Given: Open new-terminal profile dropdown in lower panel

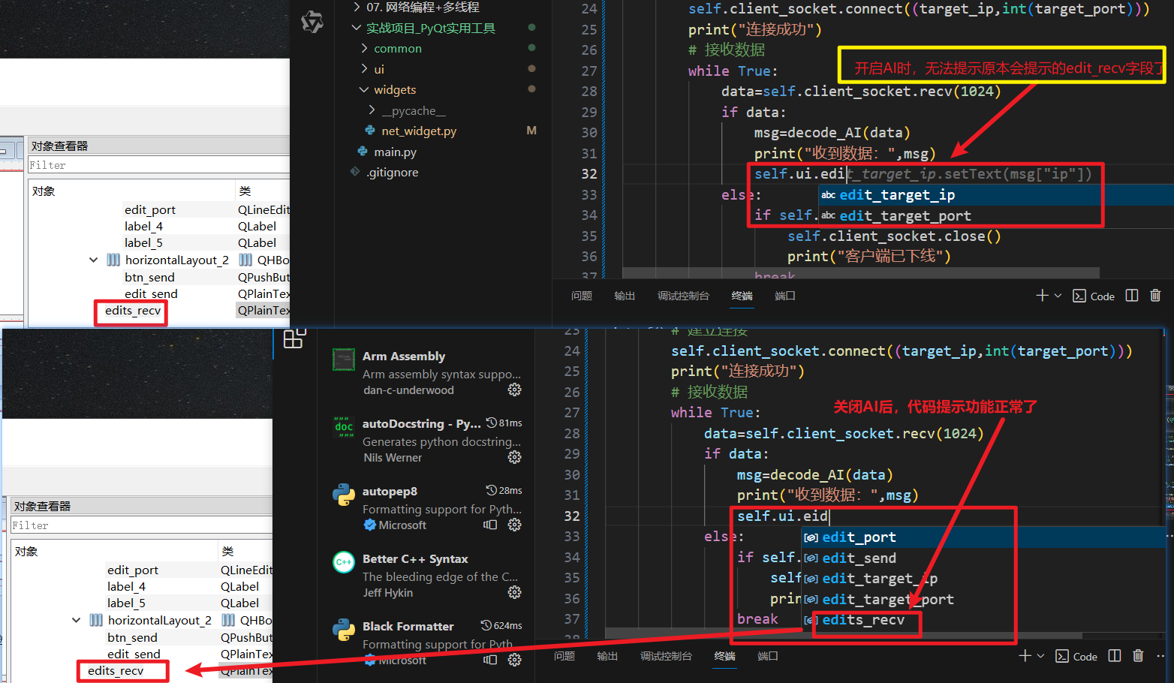Looking at the screenshot, I should (1040, 656).
